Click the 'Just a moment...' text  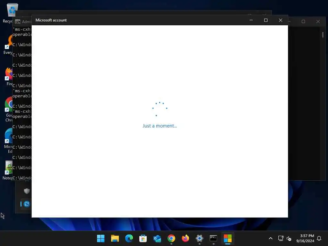point(160,126)
